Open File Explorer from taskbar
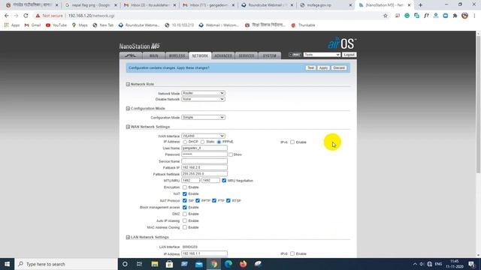The image size is (481, 270). pos(155,264)
